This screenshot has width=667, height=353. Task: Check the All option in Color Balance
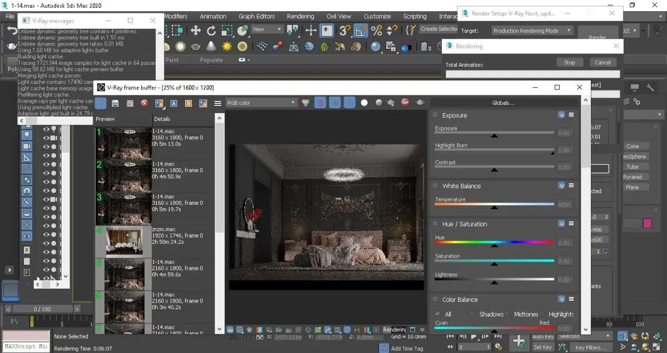(438, 314)
